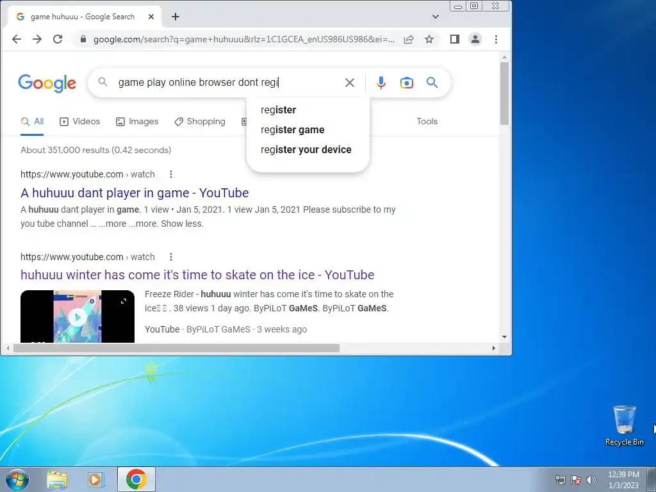Open options for the second YouTube result
This screenshot has width=656, height=492.
[x=170, y=257]
